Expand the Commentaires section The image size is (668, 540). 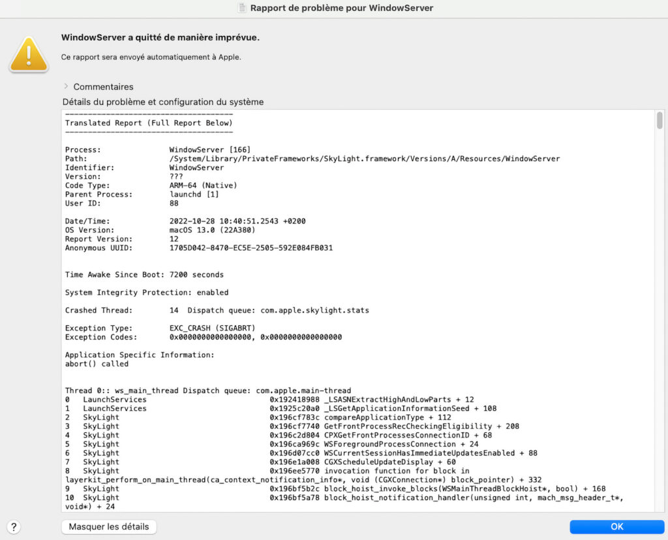(102, 86)
